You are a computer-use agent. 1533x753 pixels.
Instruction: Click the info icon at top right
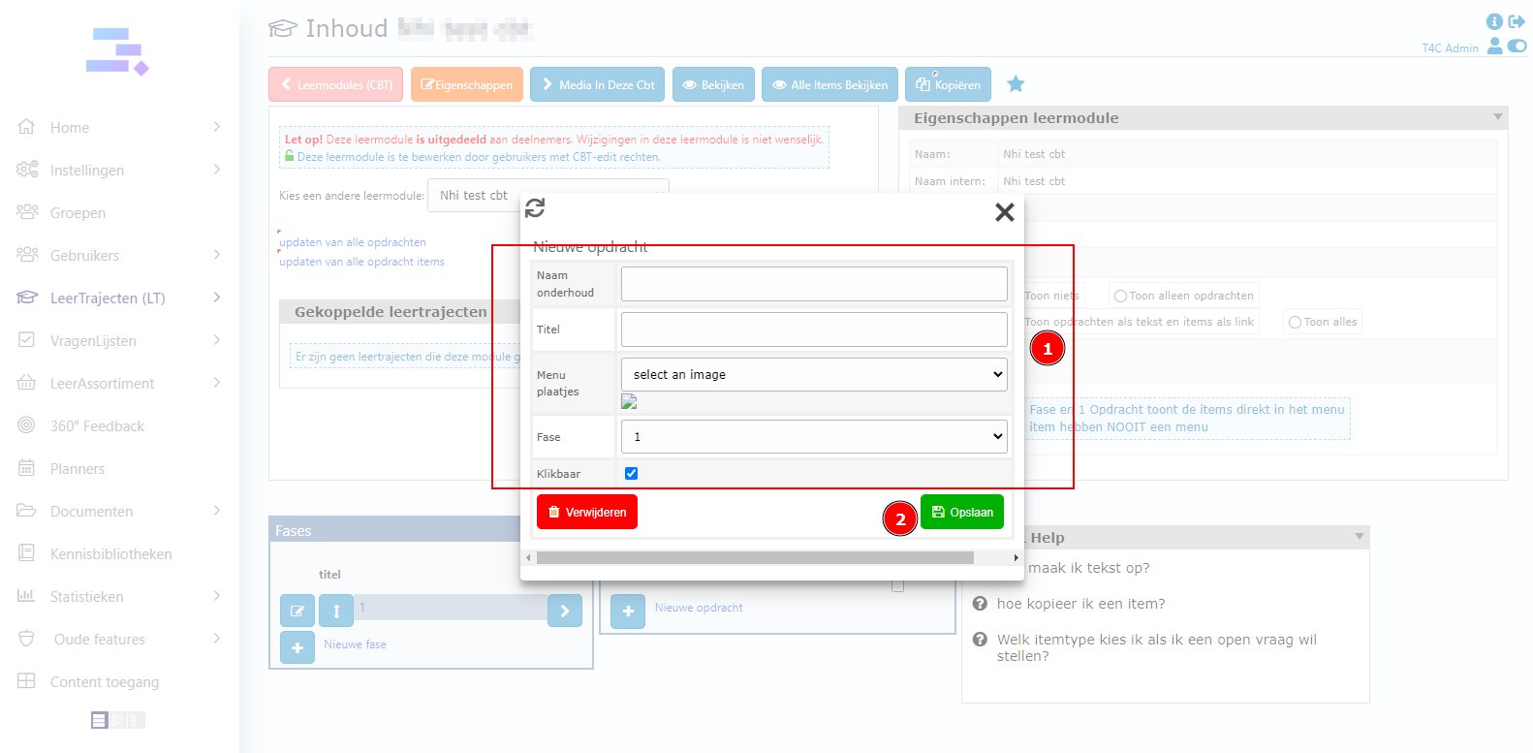coord(1494,21)
